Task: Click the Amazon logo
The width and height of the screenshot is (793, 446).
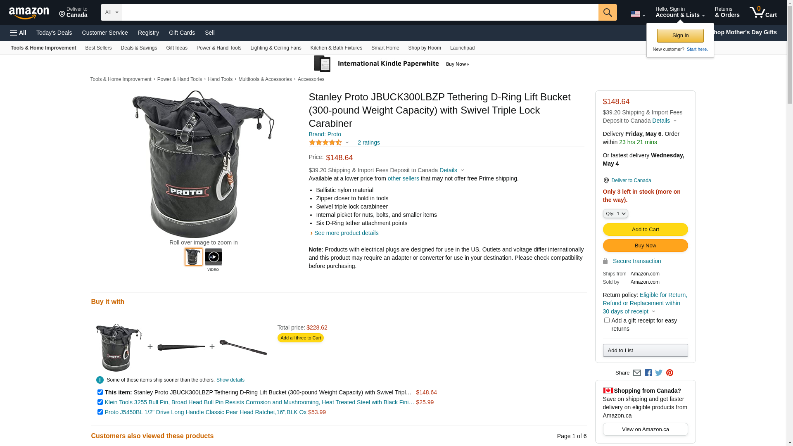Action: [29, 13]
